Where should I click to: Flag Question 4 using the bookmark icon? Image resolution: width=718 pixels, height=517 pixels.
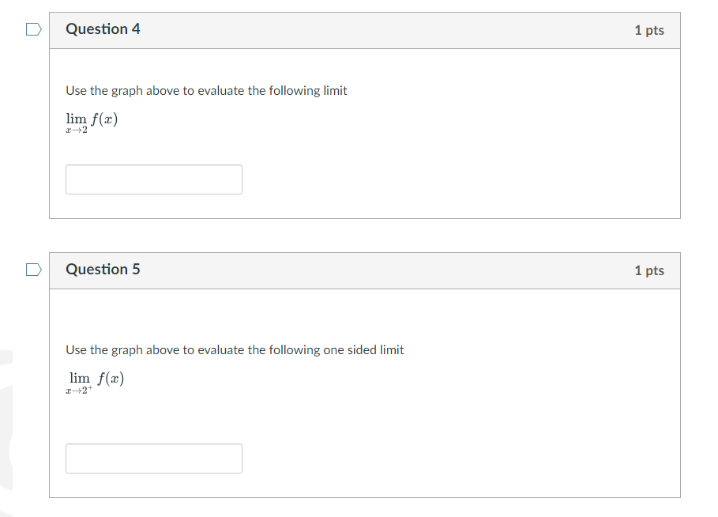pyautogui.click(x=32, y=28)
